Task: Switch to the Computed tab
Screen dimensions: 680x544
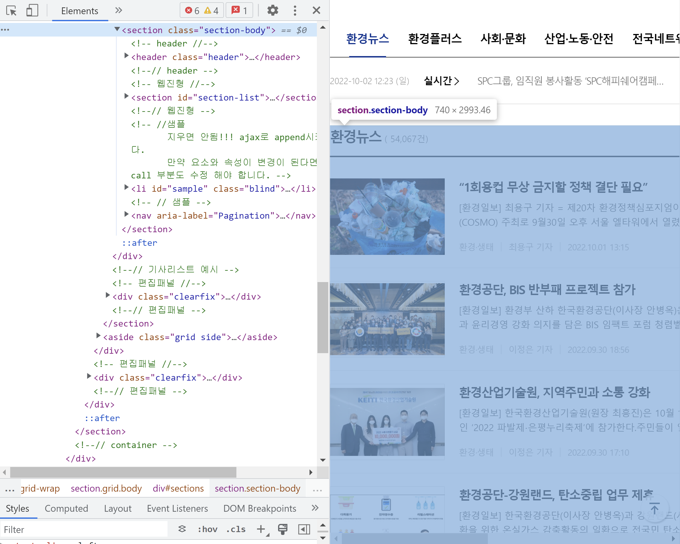Action: point(67,508)
